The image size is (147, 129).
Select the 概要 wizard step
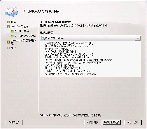[x=13, y=22]
